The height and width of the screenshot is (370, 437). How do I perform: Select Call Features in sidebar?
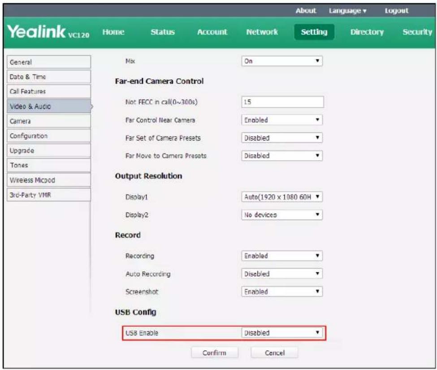tap(49, 91)
